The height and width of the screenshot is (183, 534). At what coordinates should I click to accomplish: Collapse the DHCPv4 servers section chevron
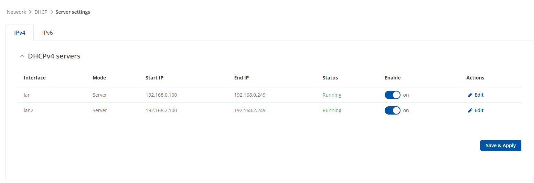click(22, 56)
